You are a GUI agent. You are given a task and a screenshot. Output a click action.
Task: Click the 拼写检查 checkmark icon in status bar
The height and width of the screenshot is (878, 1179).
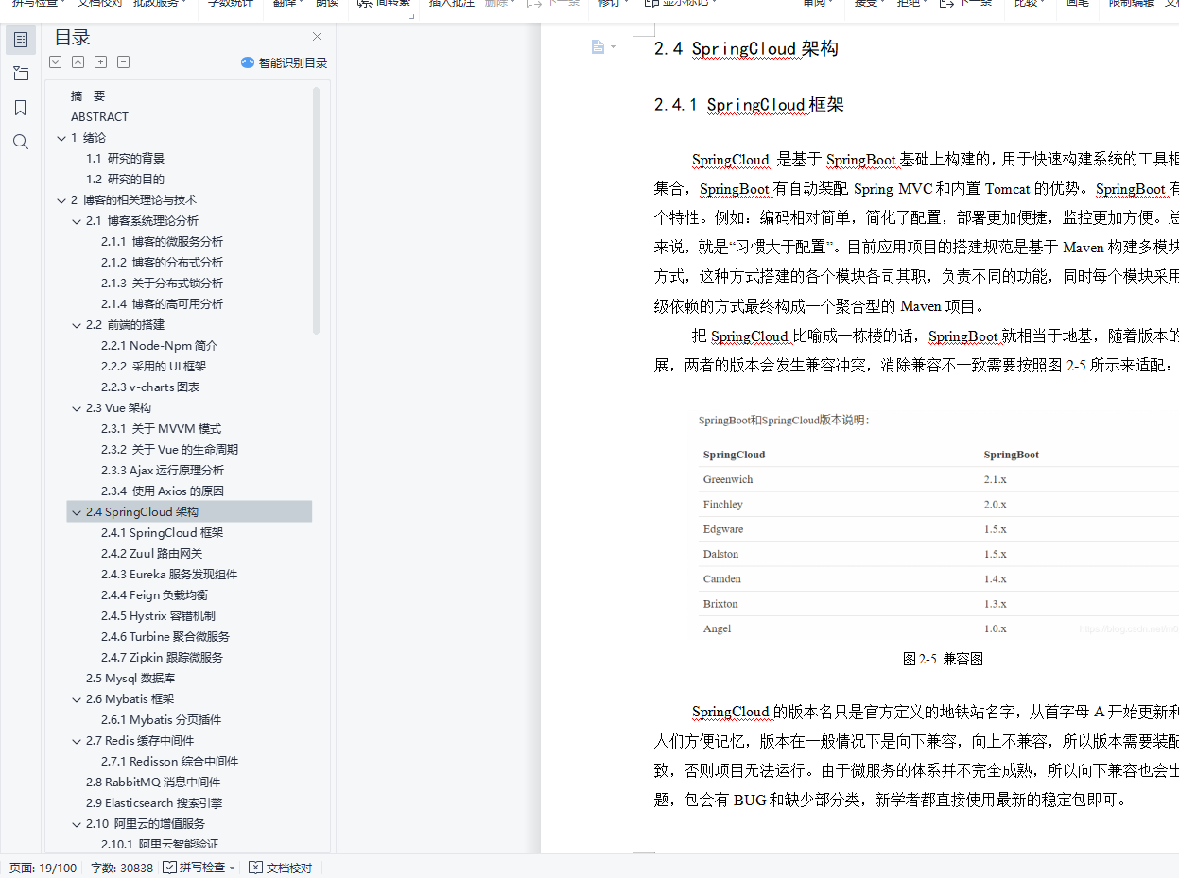tap(169, 868)
